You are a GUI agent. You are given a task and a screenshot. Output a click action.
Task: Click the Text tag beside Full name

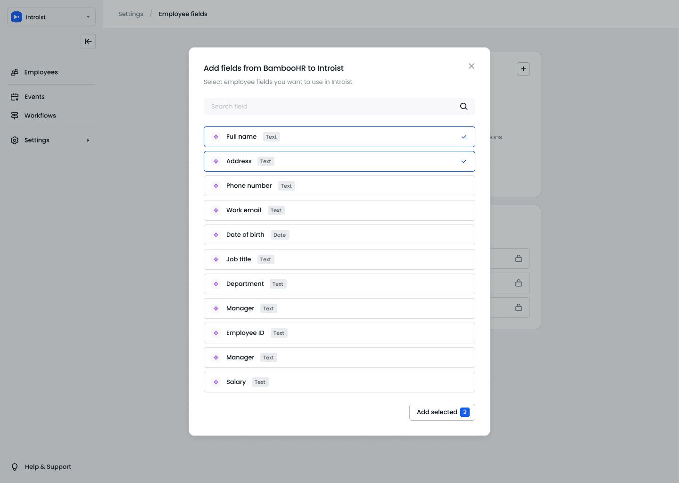[271, 137]
